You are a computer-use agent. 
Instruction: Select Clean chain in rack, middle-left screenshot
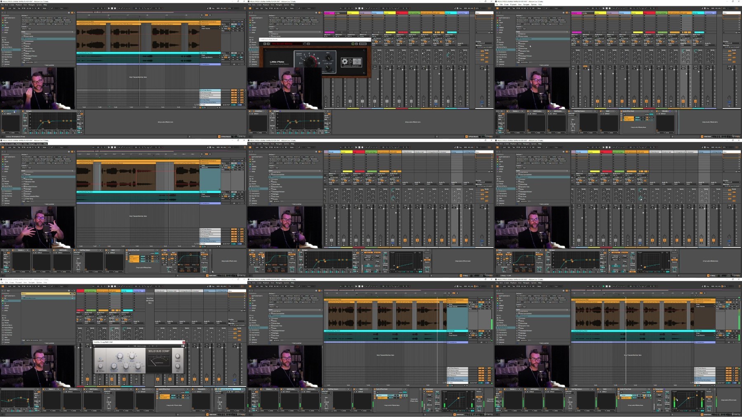tap(134, 256)
